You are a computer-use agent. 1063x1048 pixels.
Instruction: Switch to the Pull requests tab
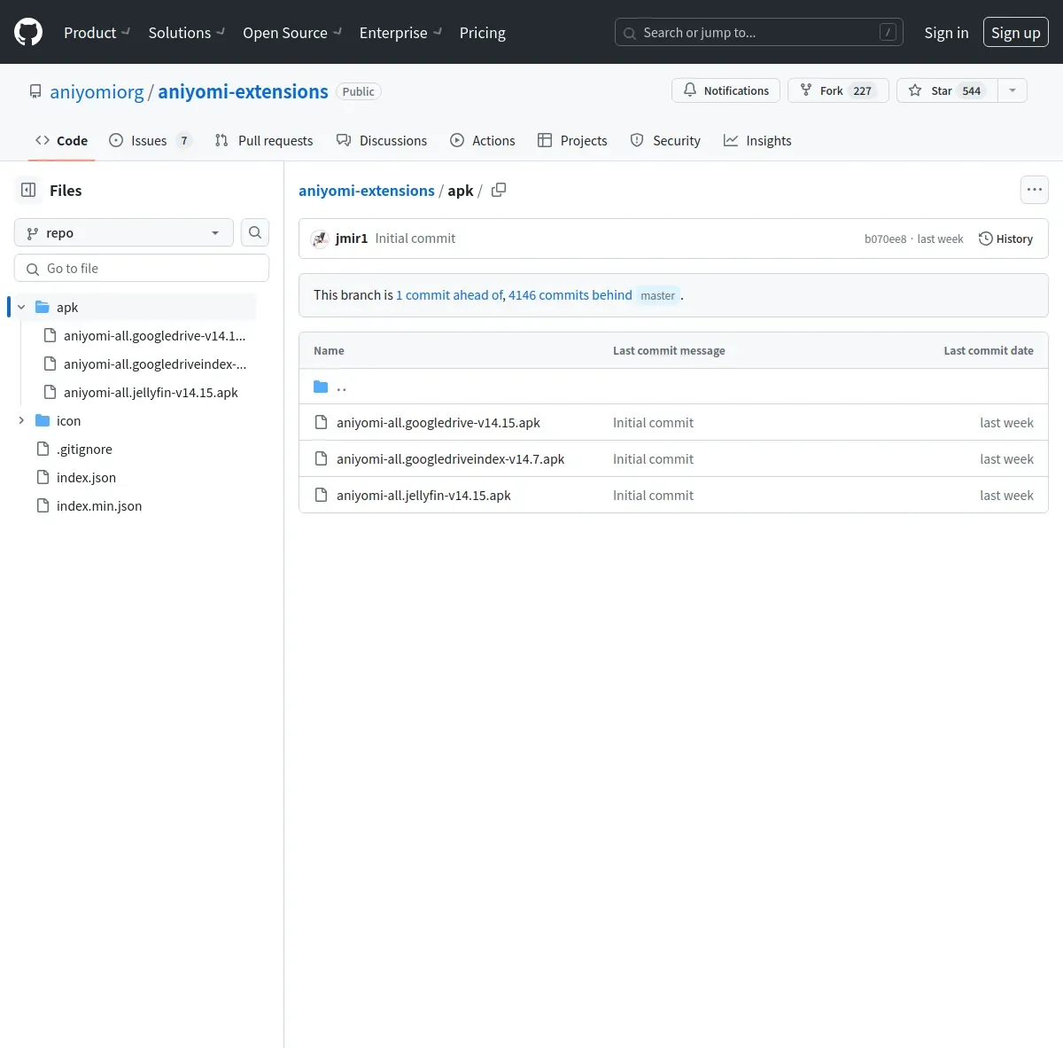click(x=264, y=140)
